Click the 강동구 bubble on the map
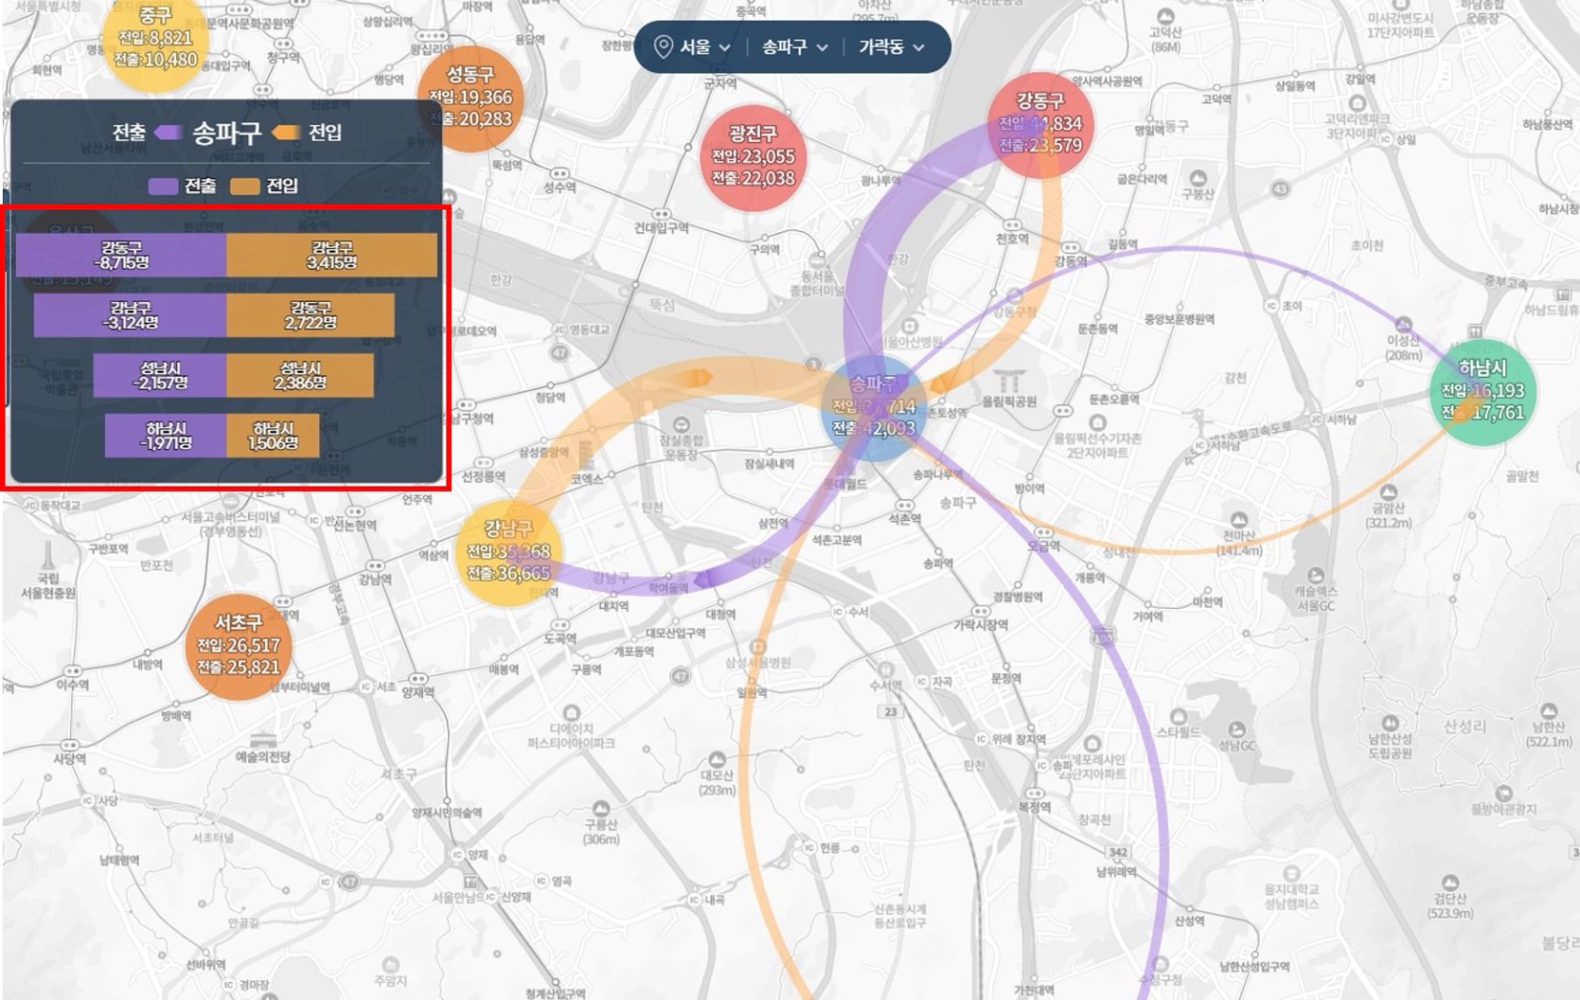Image resolution: width=1580 pixels, height=1000 pixels. coord(1040,124)
